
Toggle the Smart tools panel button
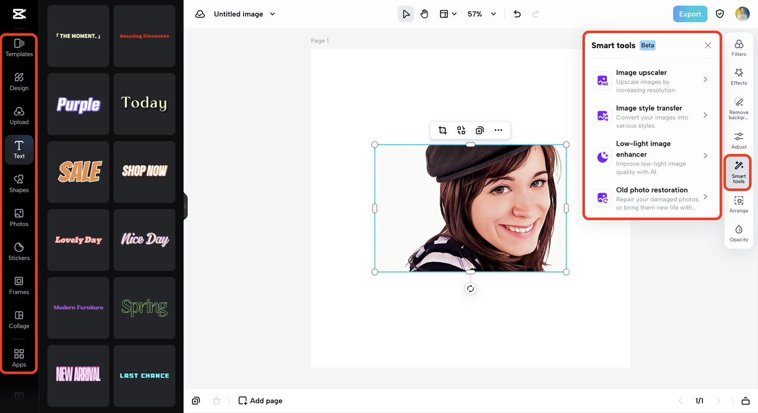[x=738, y=172]
